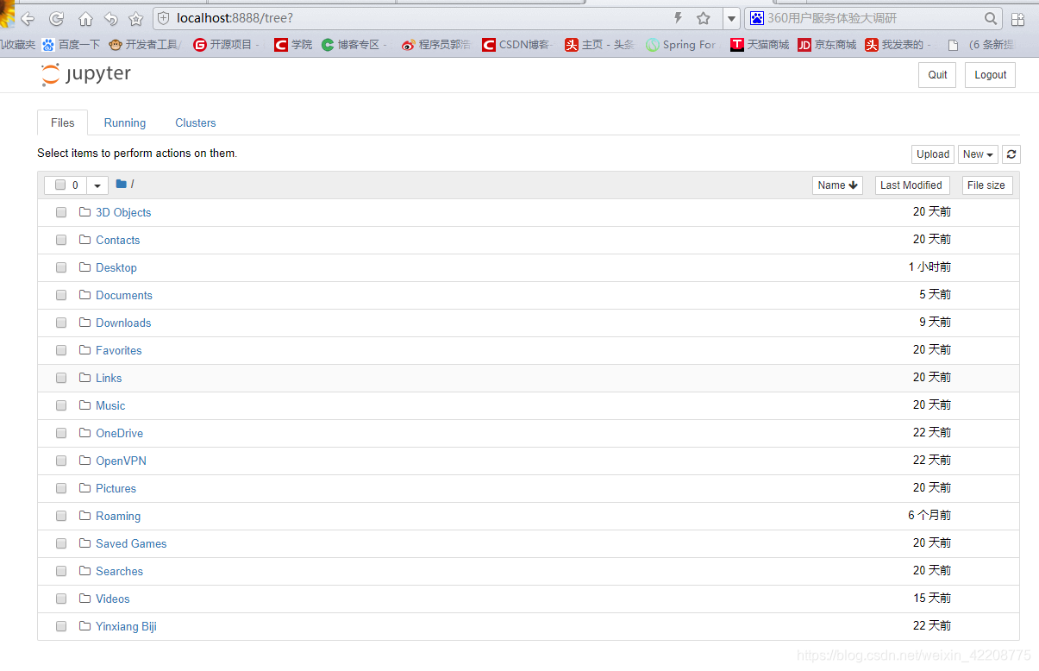
Task: Open the address bar history dropdown arrow
Action: [x=731, y=18]
